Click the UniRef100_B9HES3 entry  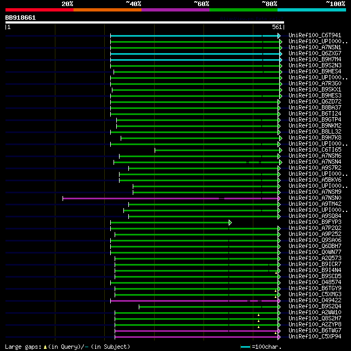click(315, 96)
